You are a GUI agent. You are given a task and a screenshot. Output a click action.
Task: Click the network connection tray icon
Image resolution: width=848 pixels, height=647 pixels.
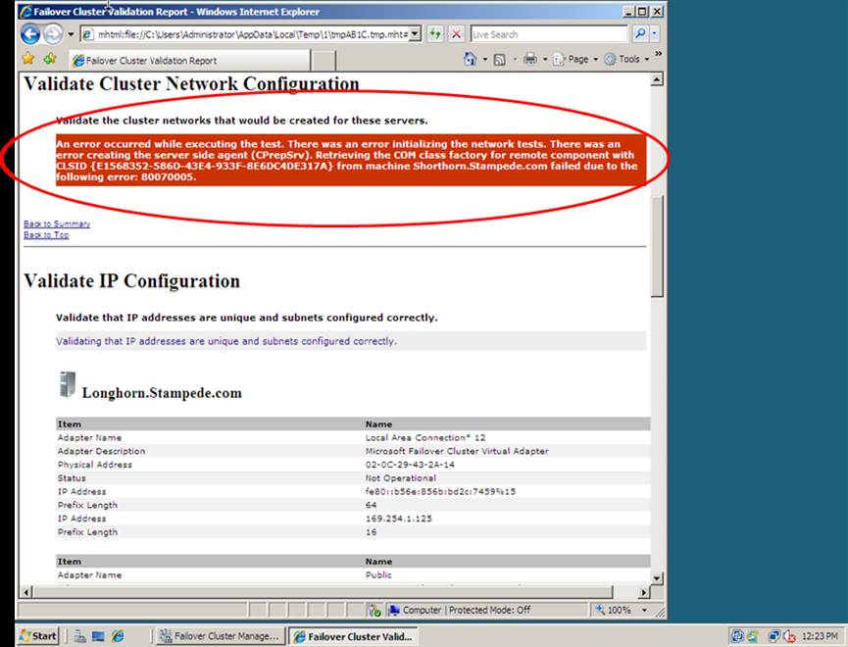coord(773,637)
